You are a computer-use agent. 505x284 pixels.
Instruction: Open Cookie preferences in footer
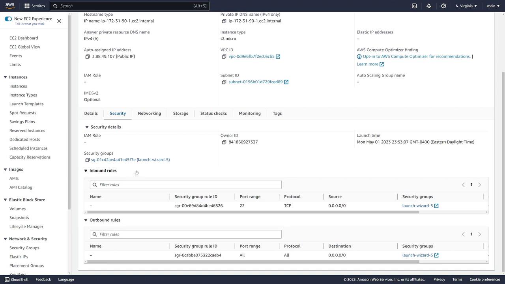[485, 280]
